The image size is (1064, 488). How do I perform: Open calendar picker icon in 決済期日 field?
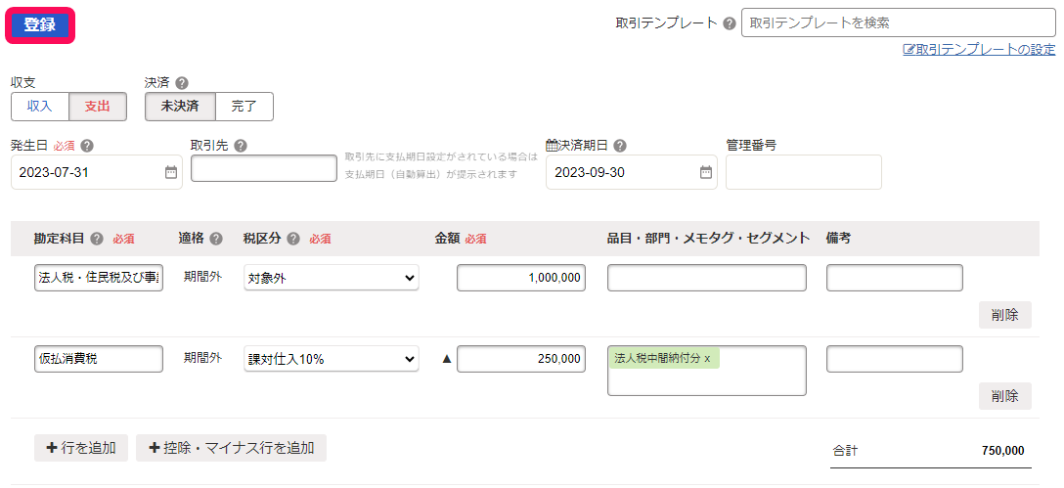[706, 172]
